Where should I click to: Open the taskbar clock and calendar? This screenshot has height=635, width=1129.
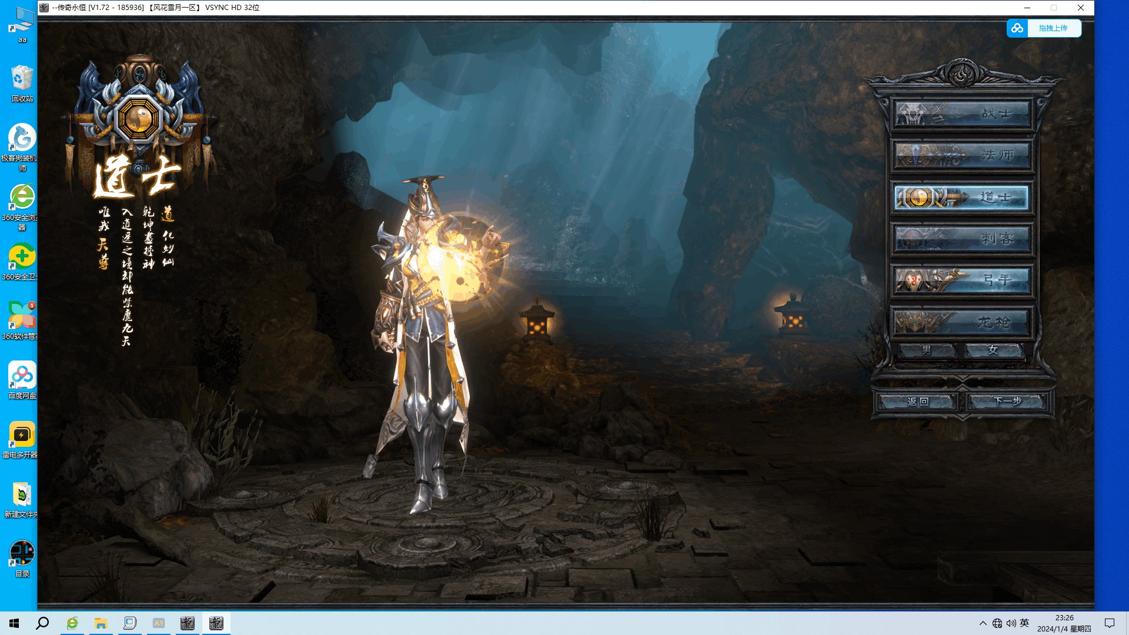[x=1064, y=623]
